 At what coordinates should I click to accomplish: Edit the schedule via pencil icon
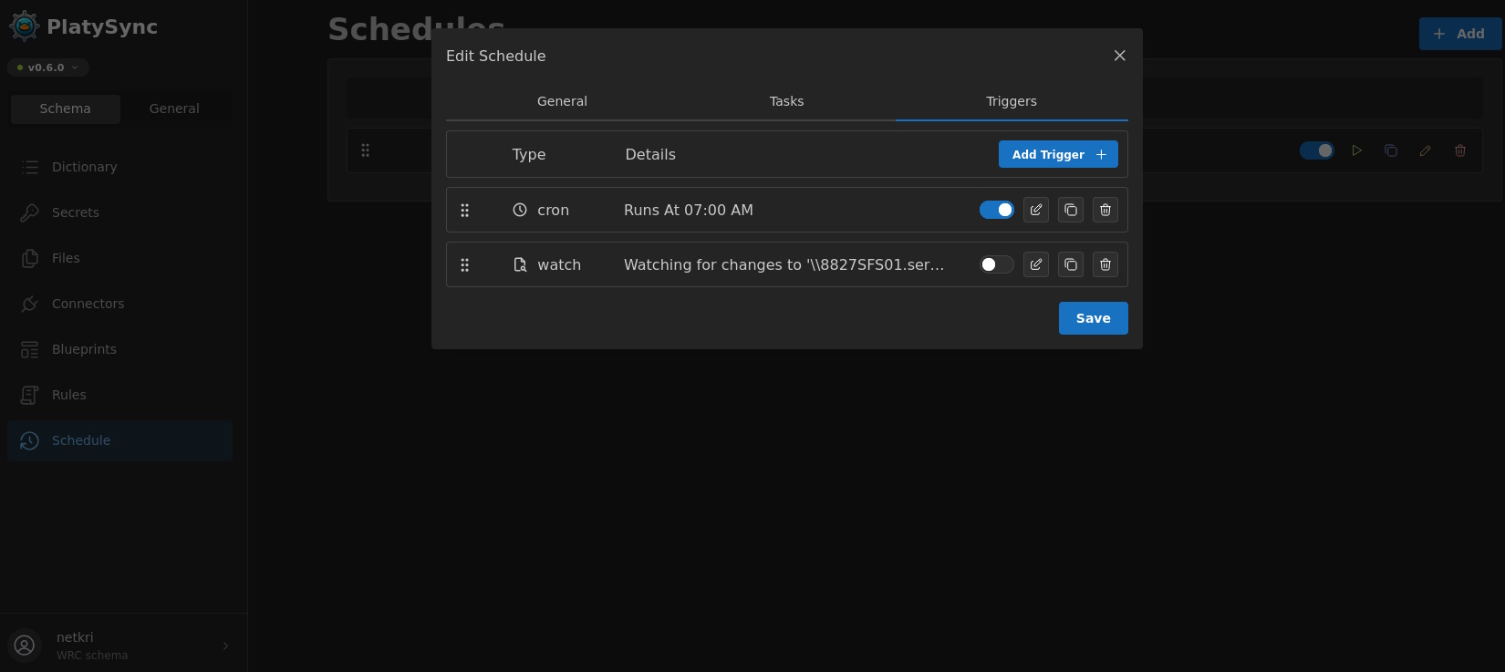[x=1426, y=150]
